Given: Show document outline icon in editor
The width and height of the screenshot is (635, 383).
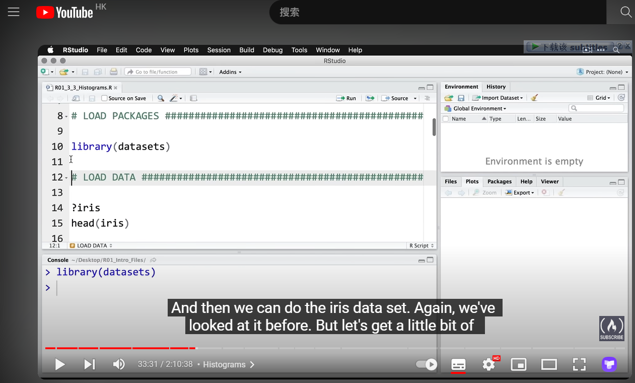Looking at the screenshot, I should (x=428, y=98).
